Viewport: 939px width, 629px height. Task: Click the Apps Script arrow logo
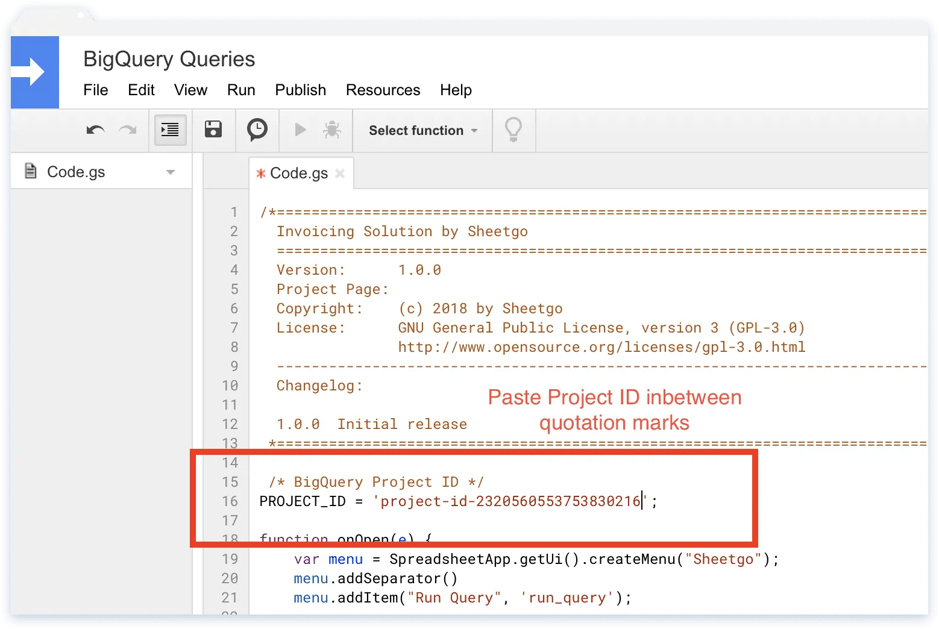pyautogui.click(x=34, y=72)
